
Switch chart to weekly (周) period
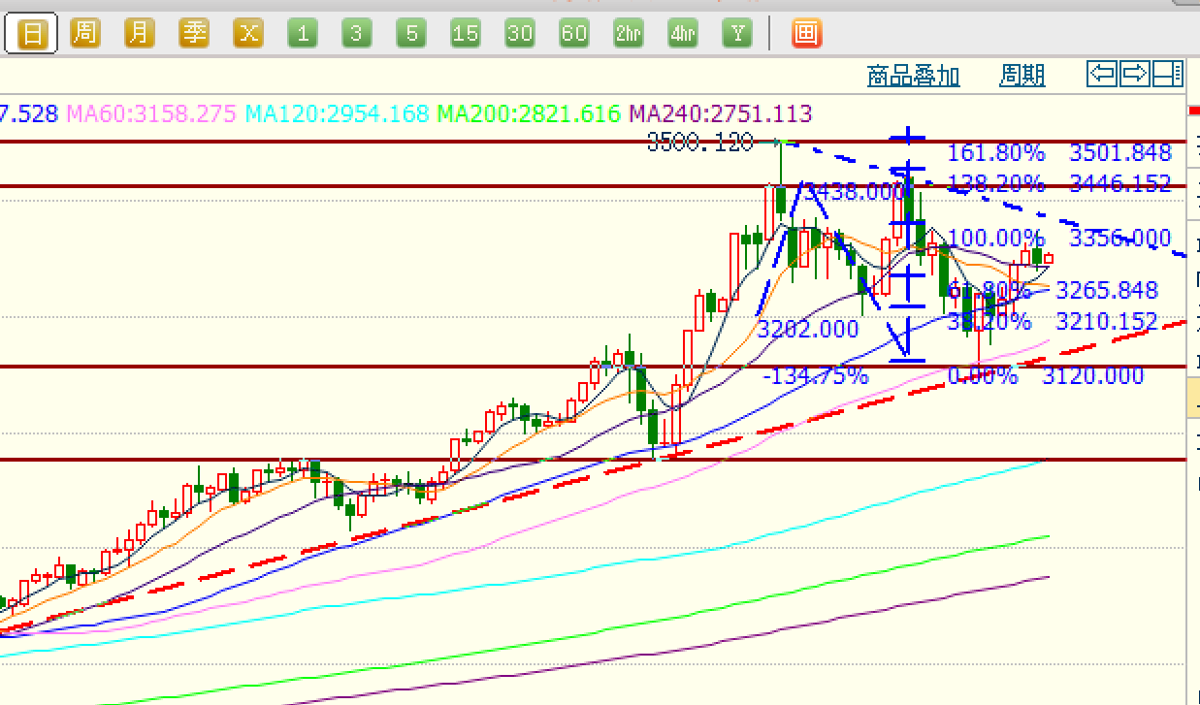point(85,34)
